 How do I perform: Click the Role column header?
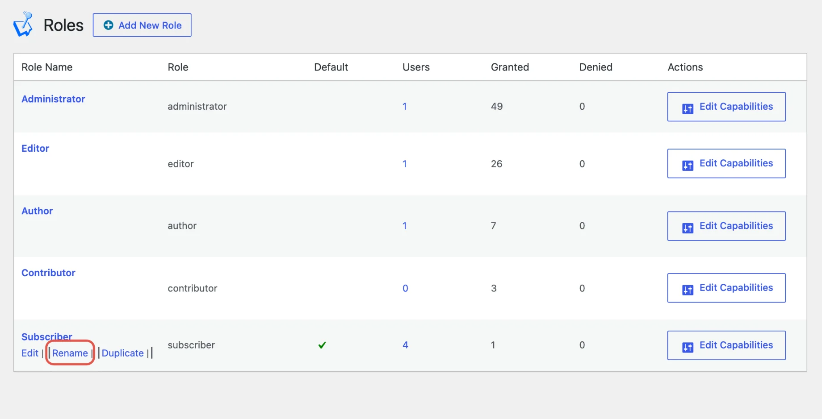[x=178, y=67]
